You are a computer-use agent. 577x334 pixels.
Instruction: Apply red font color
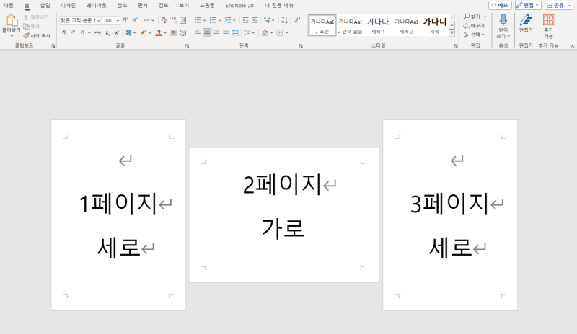(x=158, y=32)
